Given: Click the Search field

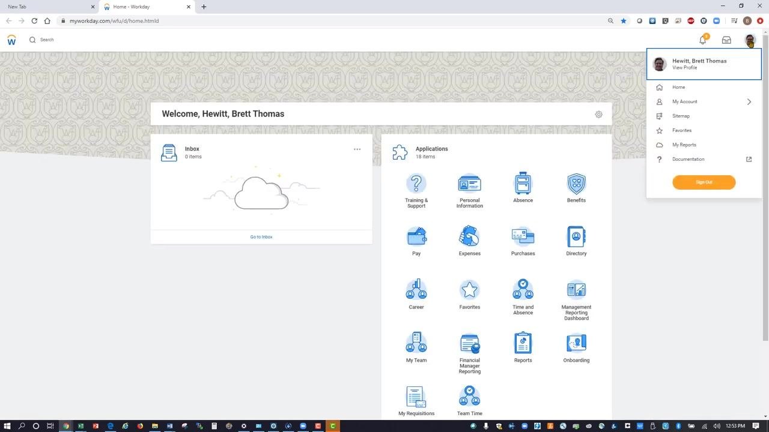Looking at the screenshot, I should click(47, 40).
